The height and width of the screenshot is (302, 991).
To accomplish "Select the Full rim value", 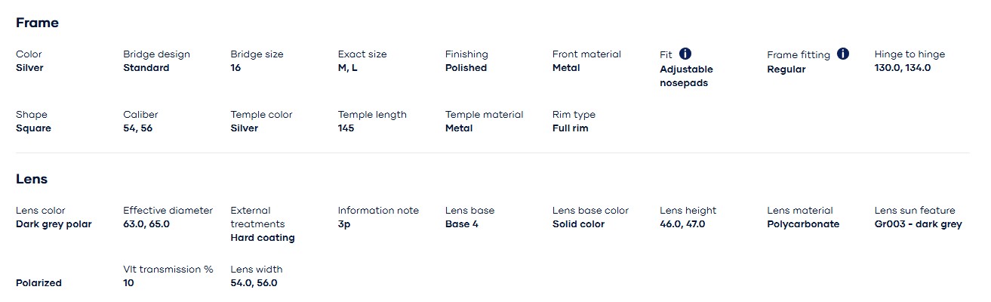I will (x=571, y=128).
